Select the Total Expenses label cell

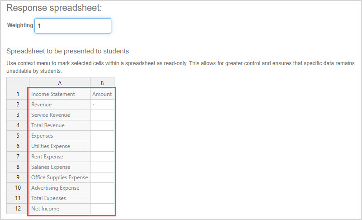click(x=60, y=198)
